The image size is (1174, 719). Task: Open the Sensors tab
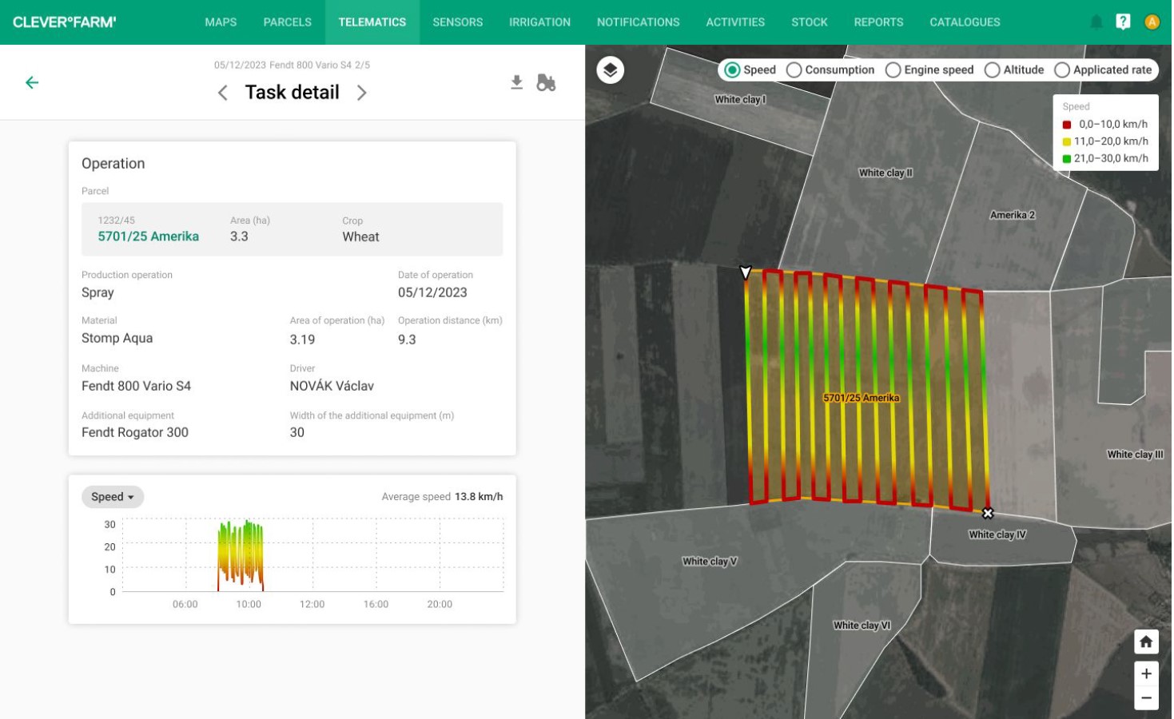click(458, 22)
